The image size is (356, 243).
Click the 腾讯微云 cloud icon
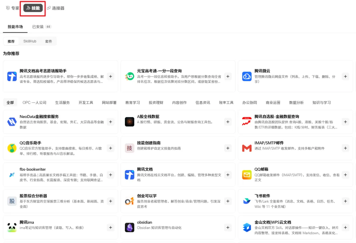point(247,76)
